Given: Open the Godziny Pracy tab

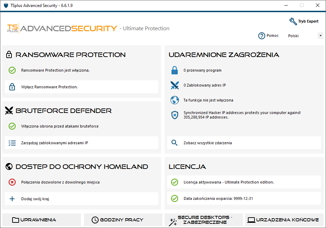Looking at the screenshot, I should click(x=123, y=220).
